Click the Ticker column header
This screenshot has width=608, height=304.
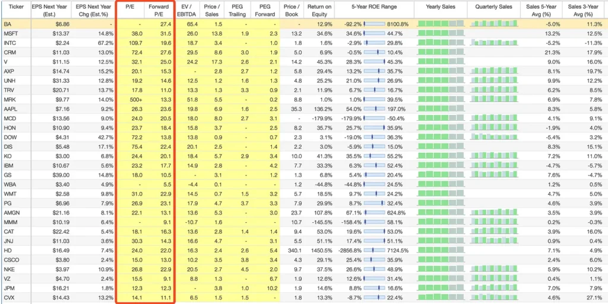[x=16, y=9]
